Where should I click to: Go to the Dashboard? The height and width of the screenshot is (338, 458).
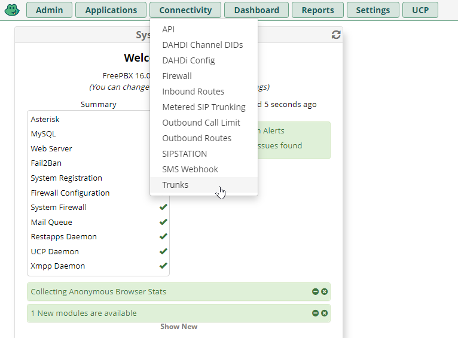[x=257, y=10]
